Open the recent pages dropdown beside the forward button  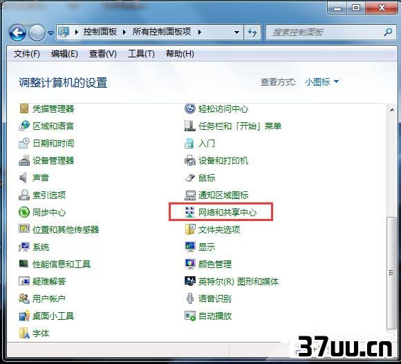click(x=50, y=32)
